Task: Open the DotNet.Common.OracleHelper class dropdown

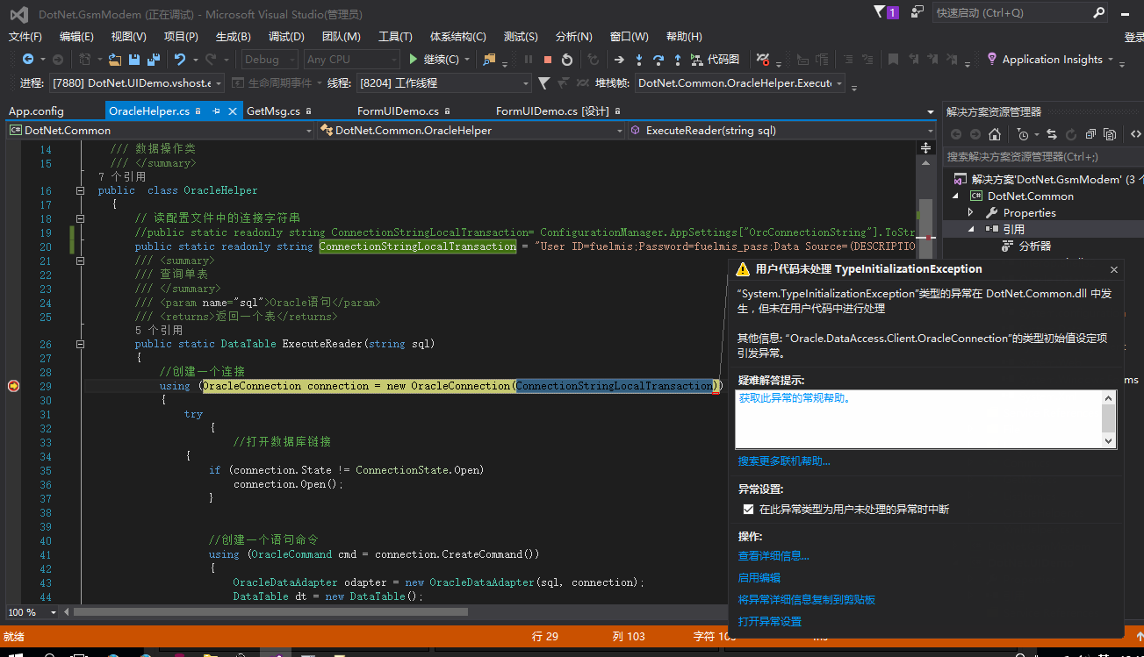Action: point(471,130)
